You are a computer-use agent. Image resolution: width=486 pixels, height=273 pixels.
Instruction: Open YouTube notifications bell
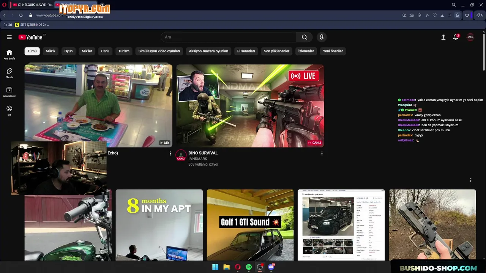point(456,37)
